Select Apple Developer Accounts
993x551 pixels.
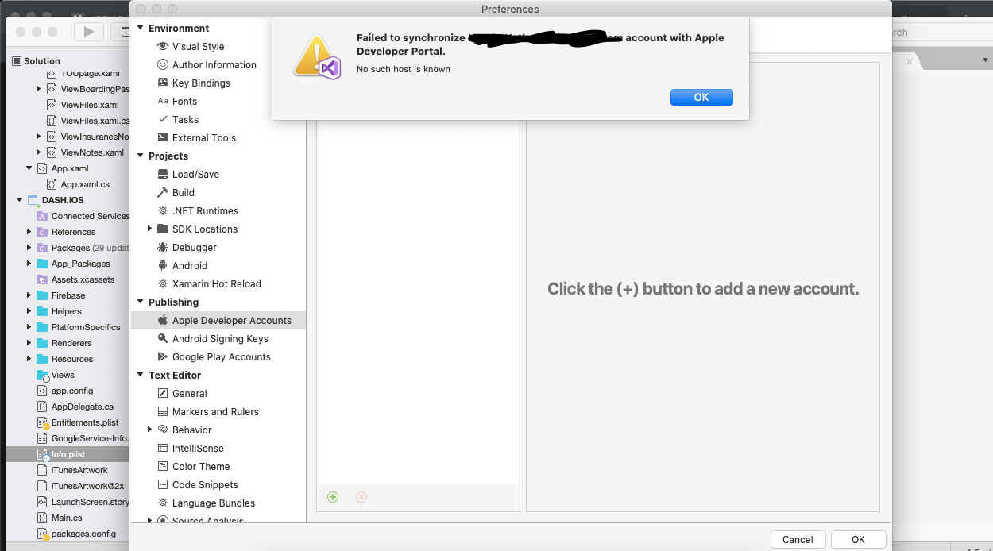click(218, 321)
